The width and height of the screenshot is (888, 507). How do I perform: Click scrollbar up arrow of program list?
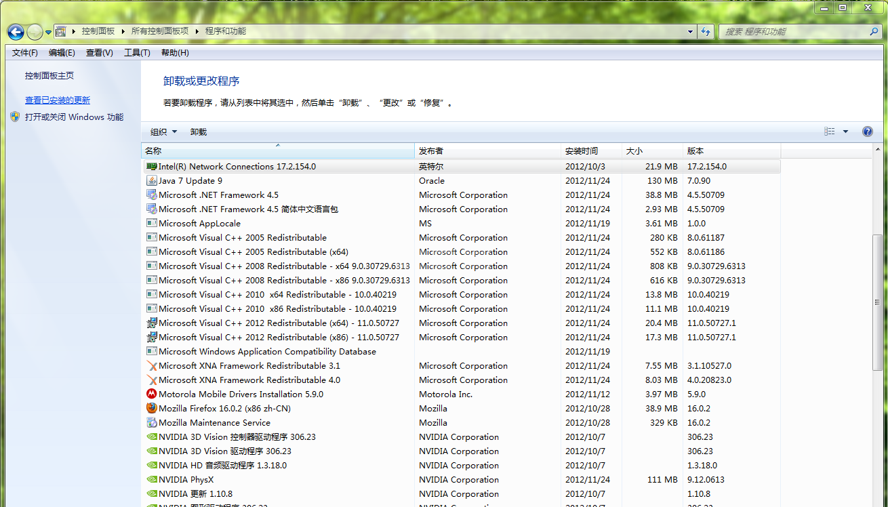point(879,150)
